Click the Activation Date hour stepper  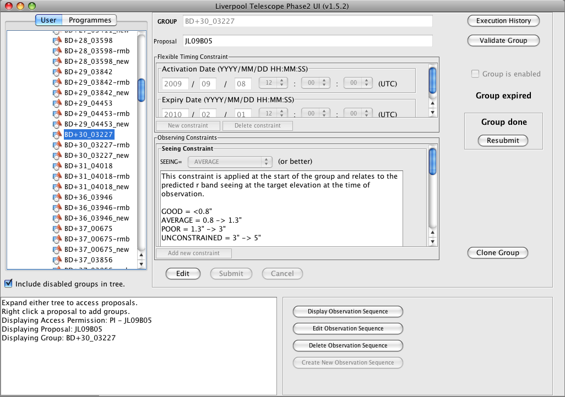coord(282,83)
